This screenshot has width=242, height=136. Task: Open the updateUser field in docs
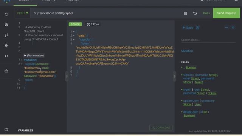191,101
